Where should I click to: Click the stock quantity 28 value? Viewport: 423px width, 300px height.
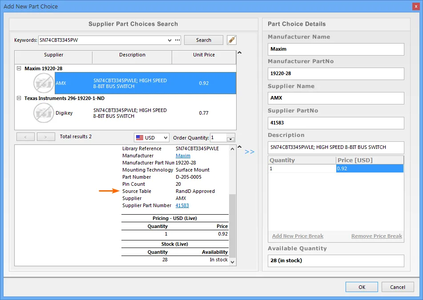click(x=165, y=260)
